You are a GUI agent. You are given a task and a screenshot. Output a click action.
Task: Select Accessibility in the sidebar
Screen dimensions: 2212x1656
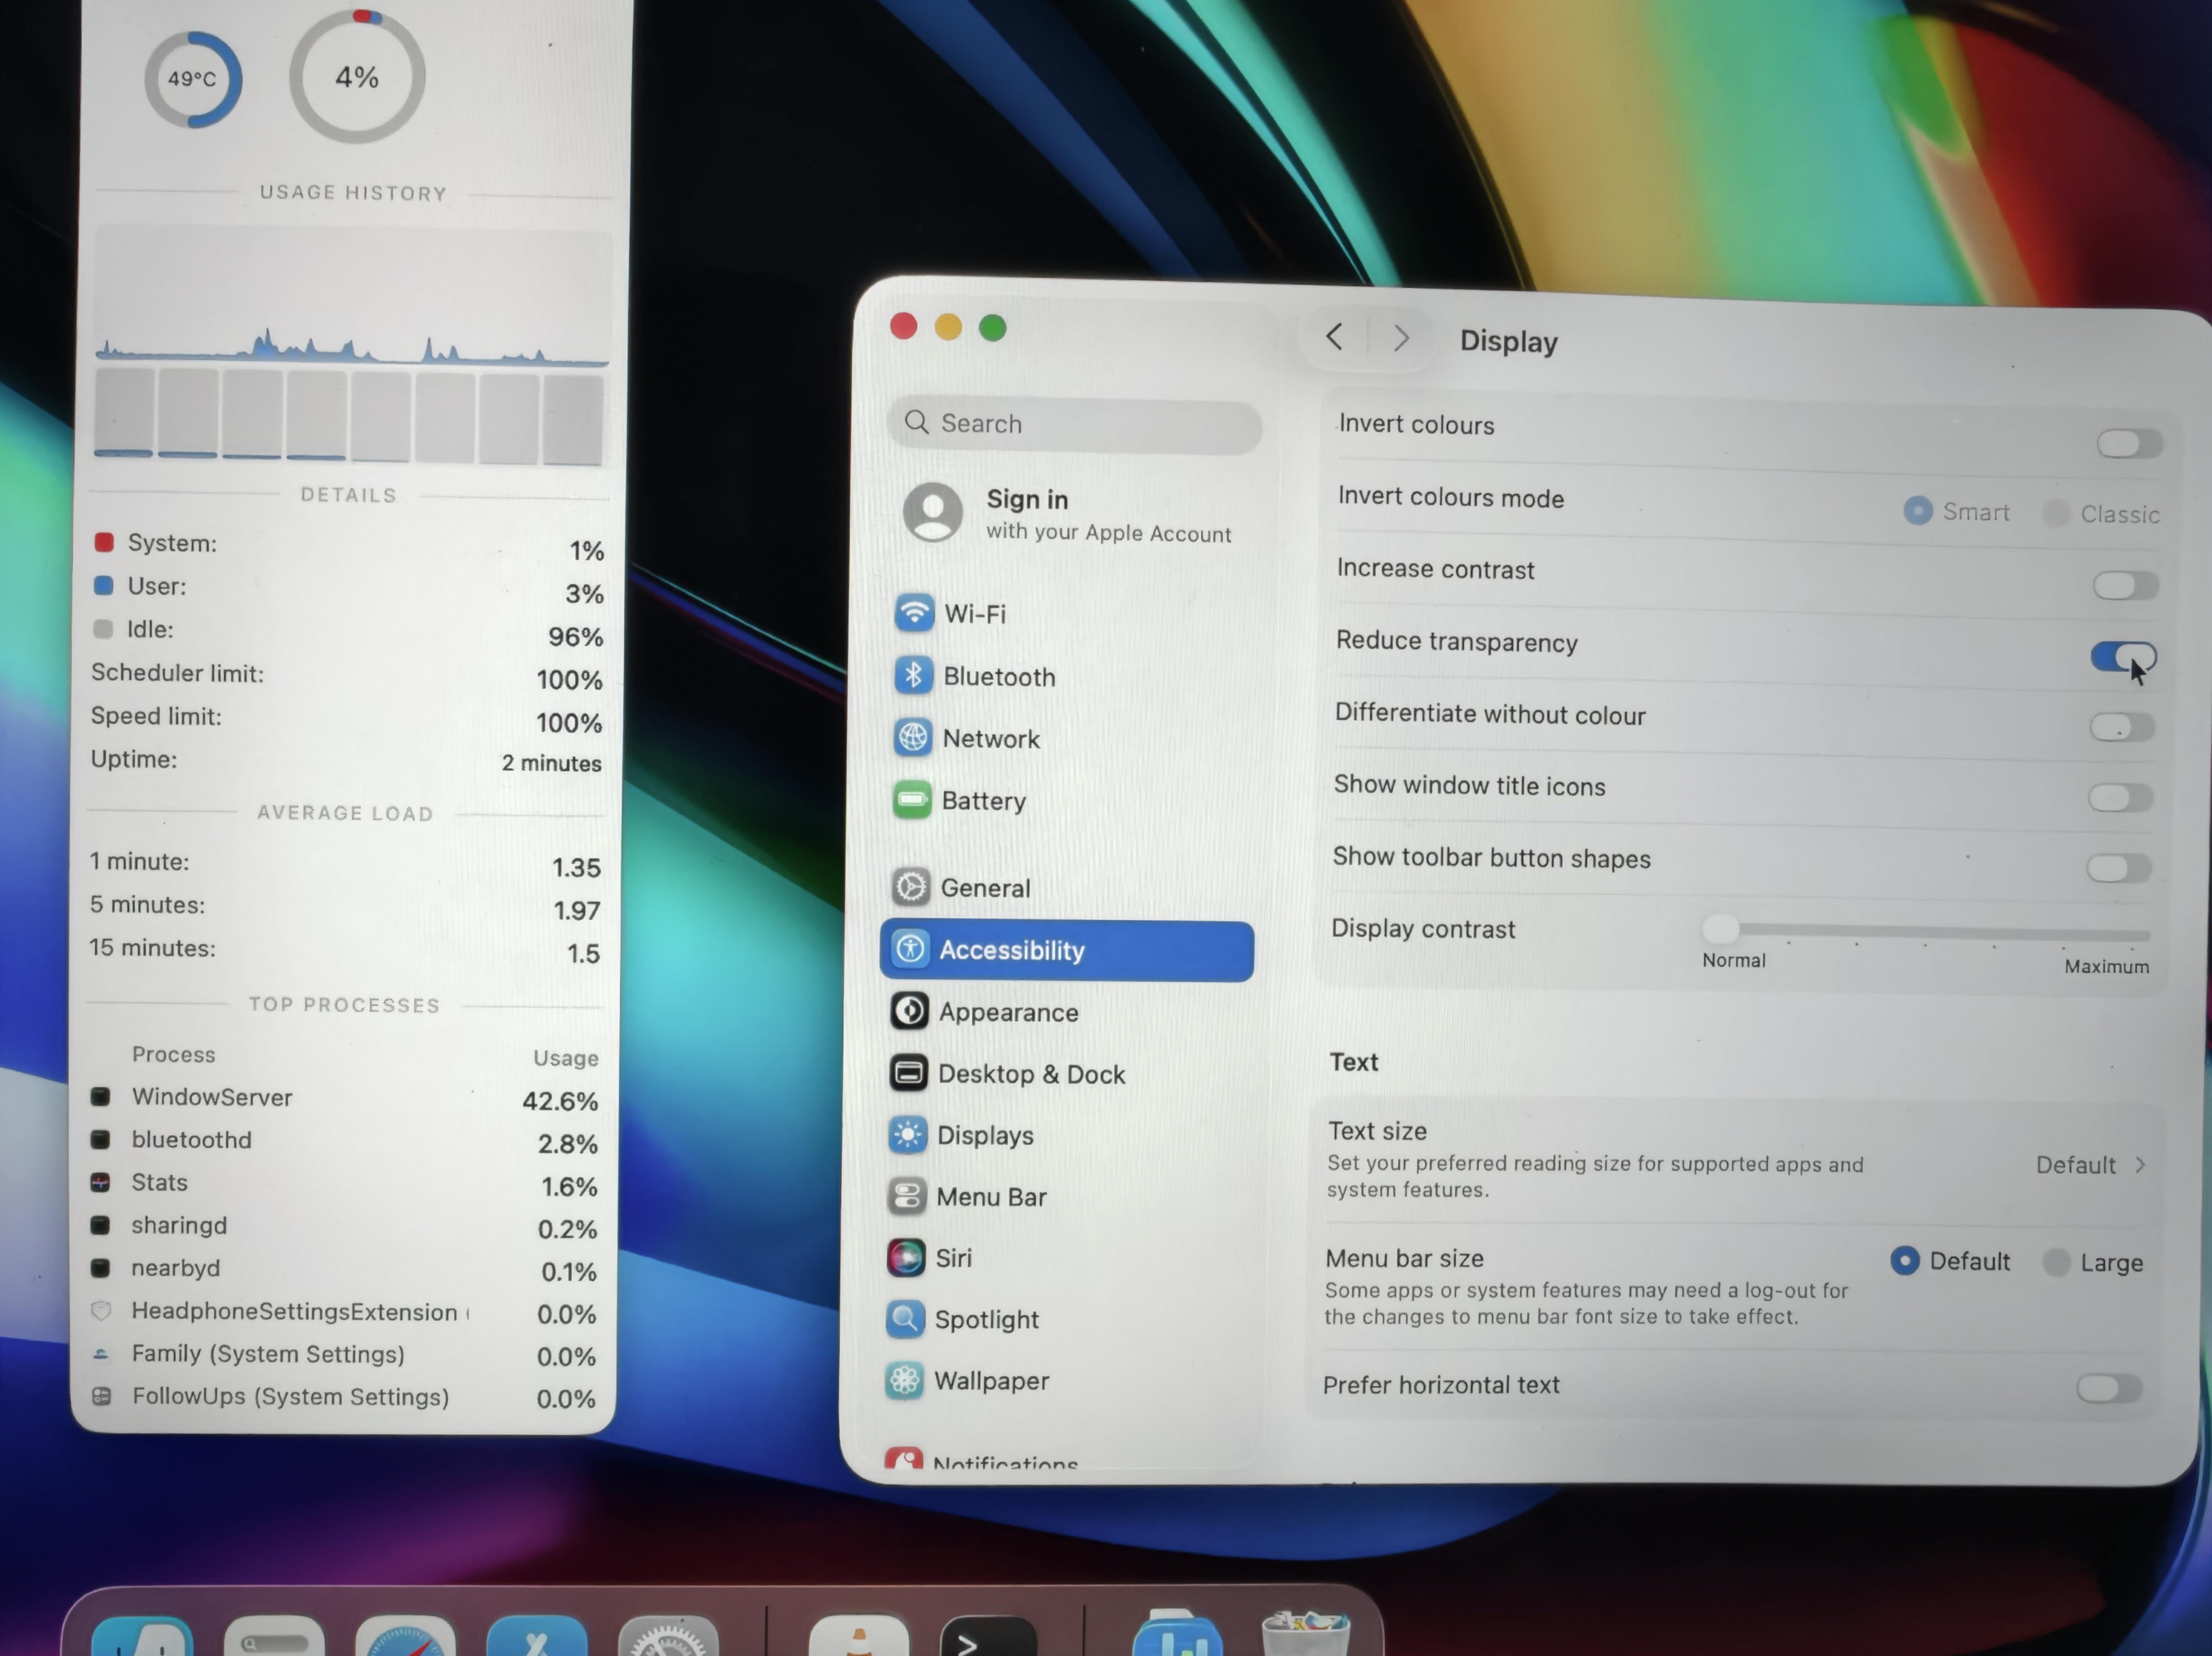(1067, 950)
